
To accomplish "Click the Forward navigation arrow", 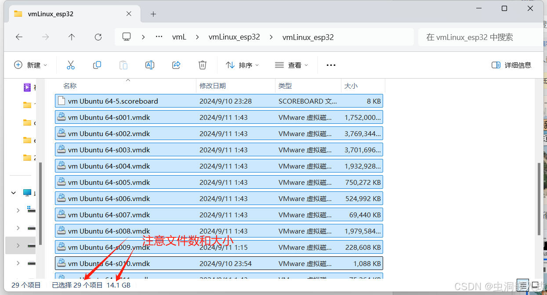I will (x=45, y=37).
